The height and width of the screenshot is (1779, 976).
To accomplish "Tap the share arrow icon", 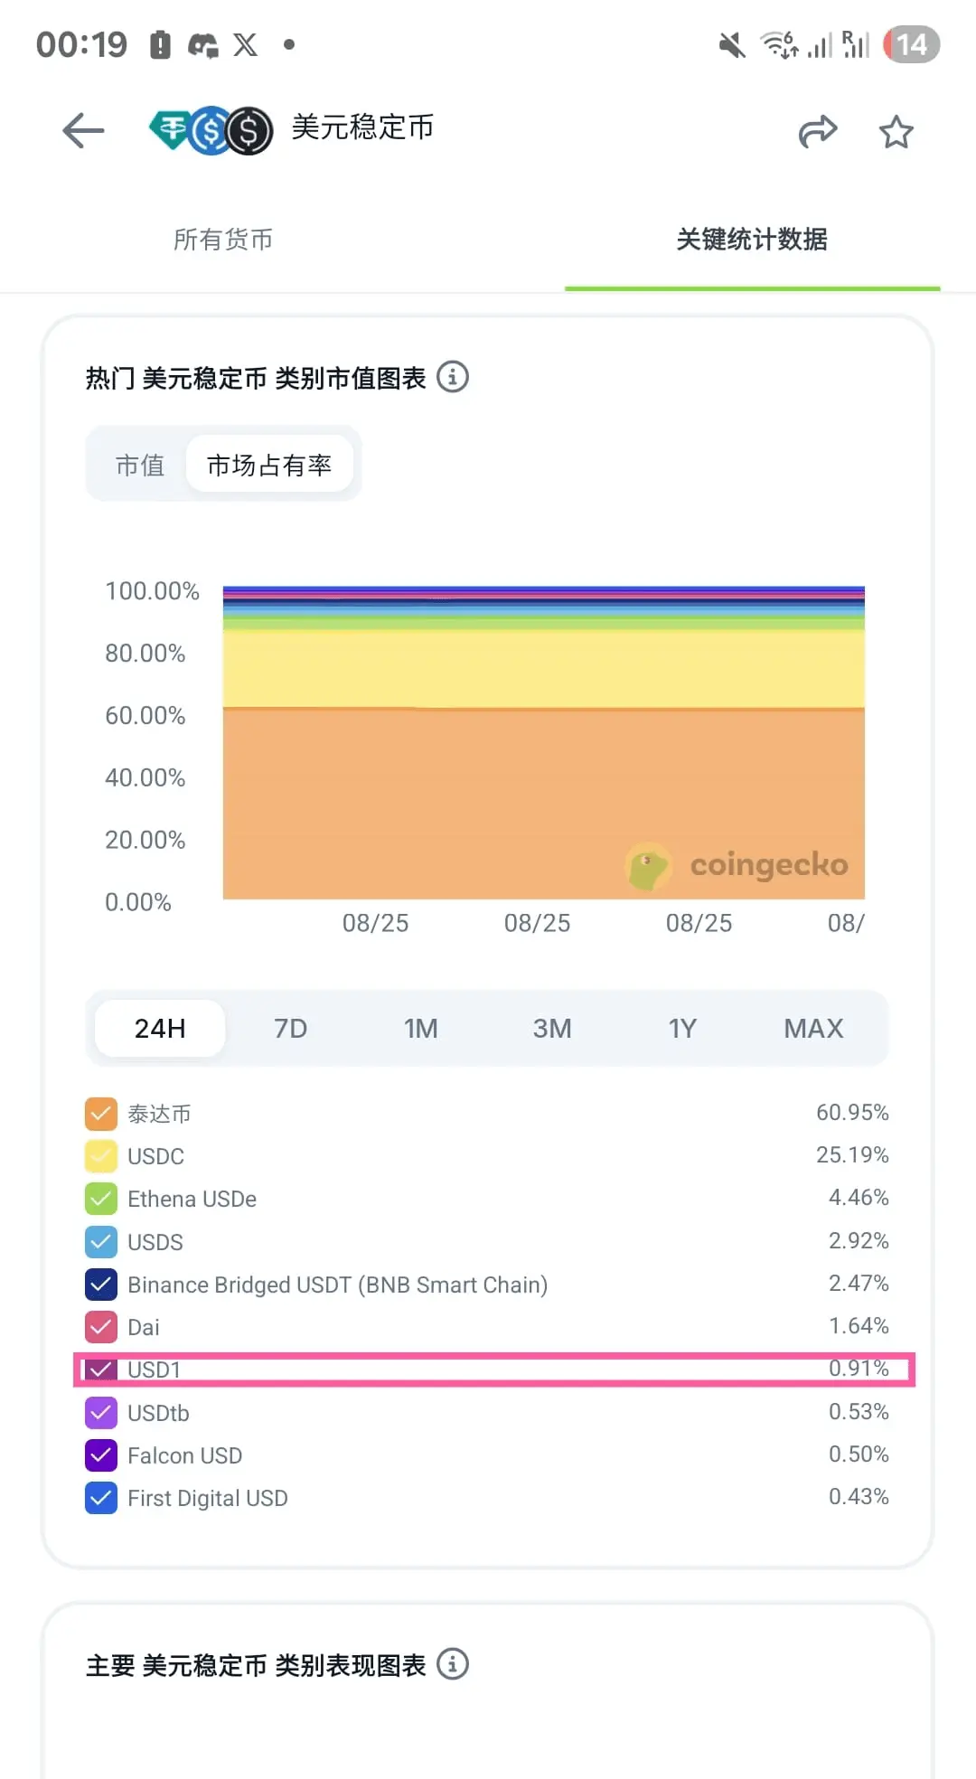I will [x=818, y=131].
